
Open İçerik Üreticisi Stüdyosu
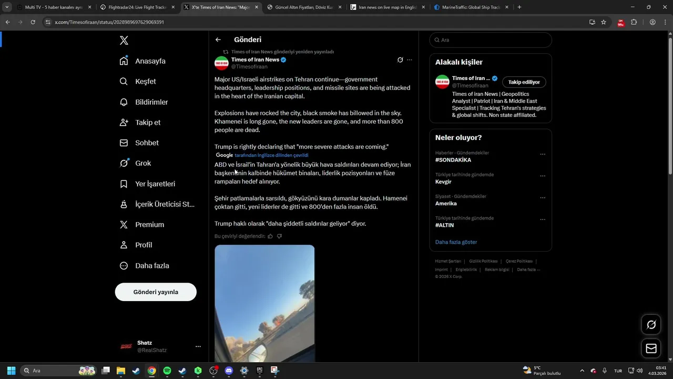pyautogui.click(x=157, y=204)
